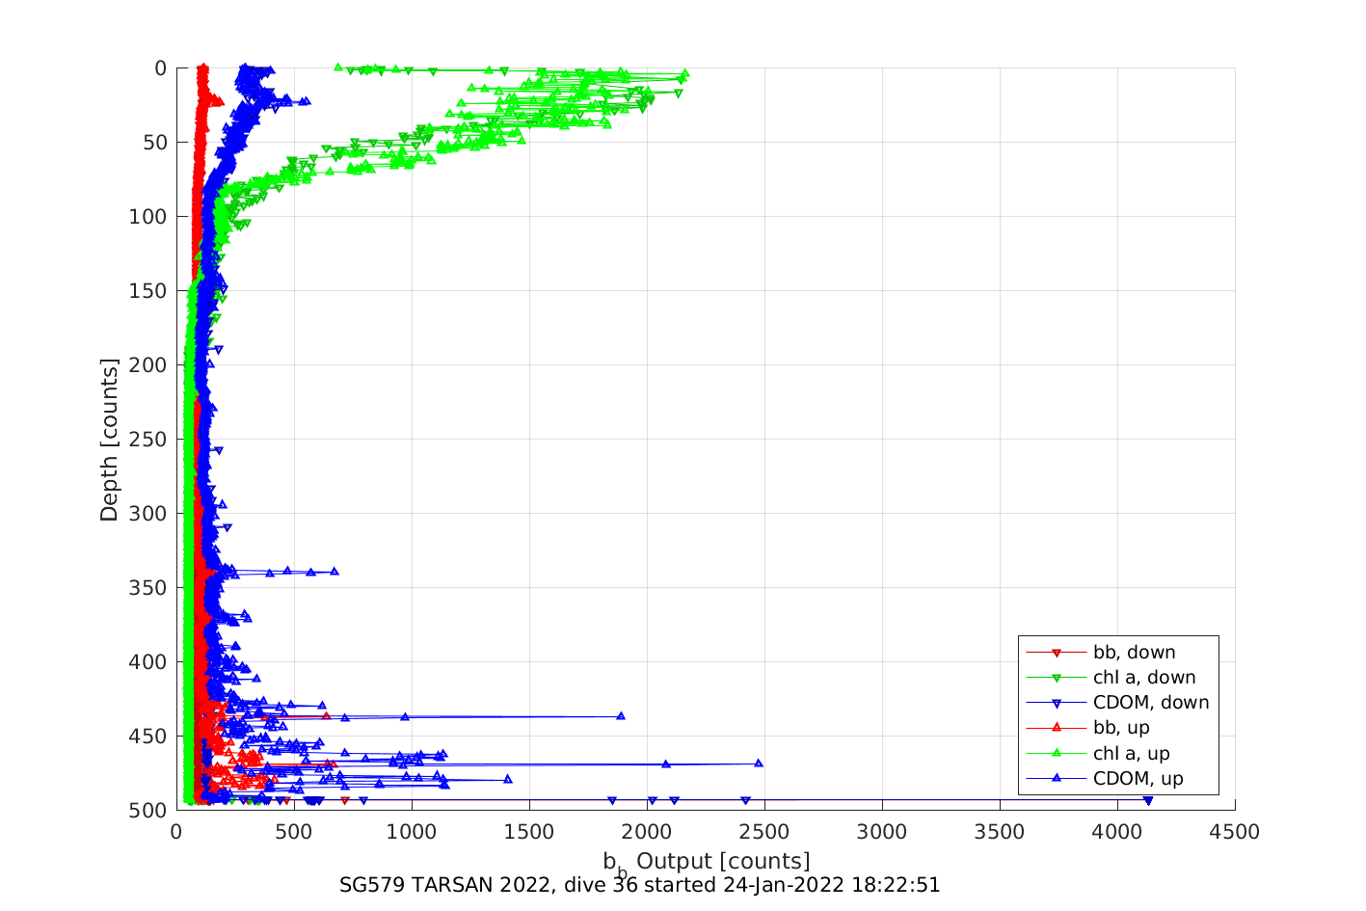This screenshot has height=911, width=1366.
Task: Click the rightmost blue CDOM point near 4100 counts
Action: pos(1147,800)
